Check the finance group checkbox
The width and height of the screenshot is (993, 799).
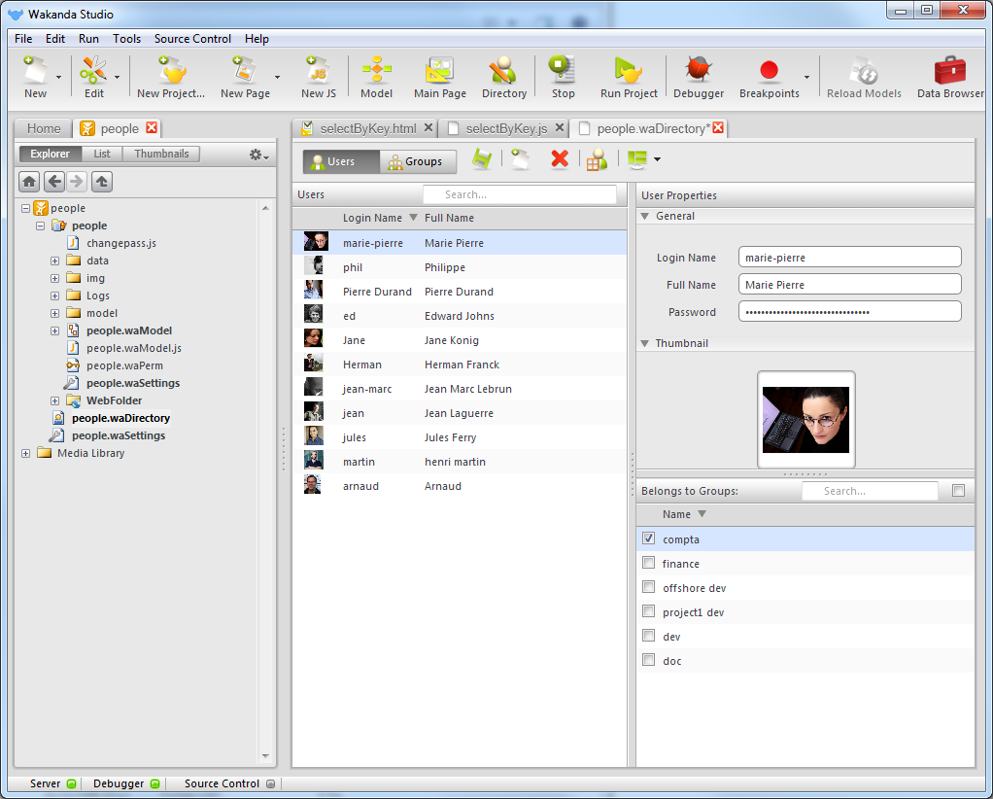[x=649, y=563]
